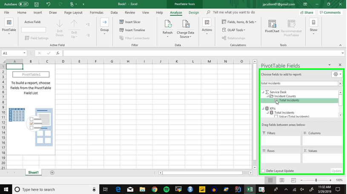Insert a Slicer
Screen dimensions: 347x194
click(130, 22)
